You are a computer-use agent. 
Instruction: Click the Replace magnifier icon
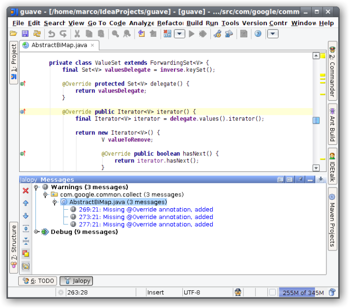coord(127,34)
